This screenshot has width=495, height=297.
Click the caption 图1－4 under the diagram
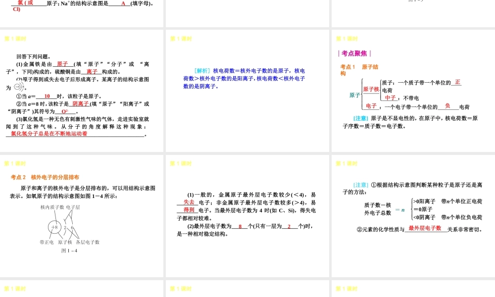coord(69,250)
